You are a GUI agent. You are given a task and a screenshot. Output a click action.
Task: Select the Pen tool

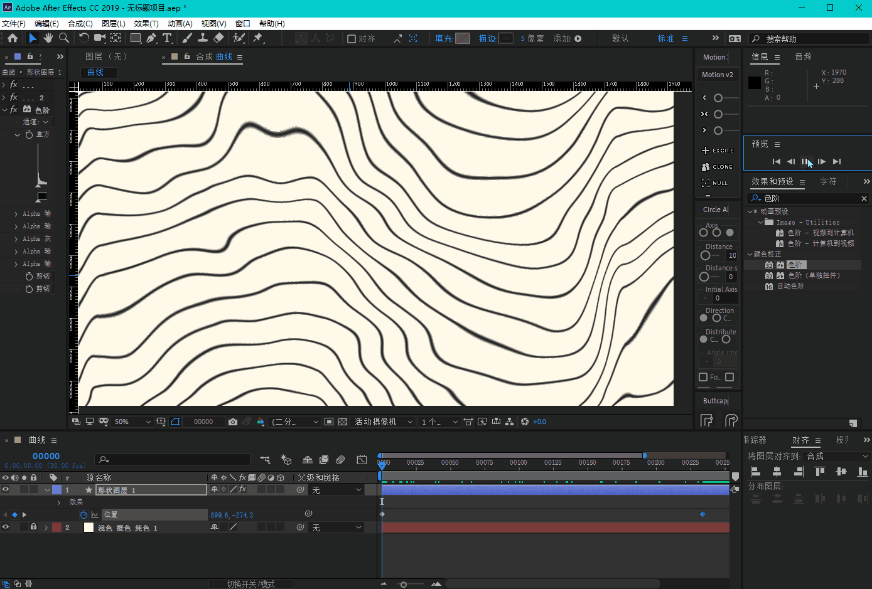coord(151,38)
